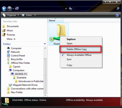Open the address bar history dropdown
The height and width of the screenshot is (108, 122).
[x=66, y=9]
